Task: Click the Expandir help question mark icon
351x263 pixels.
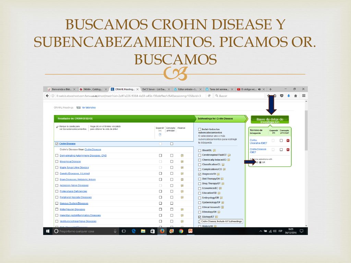Action: (x=160, y=134)
